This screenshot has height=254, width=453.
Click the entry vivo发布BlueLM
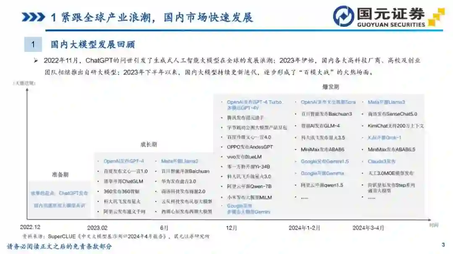(x=244, y=157)
